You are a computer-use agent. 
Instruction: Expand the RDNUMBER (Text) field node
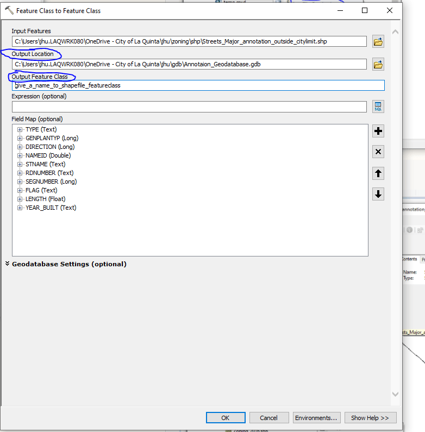pos(20,173)
